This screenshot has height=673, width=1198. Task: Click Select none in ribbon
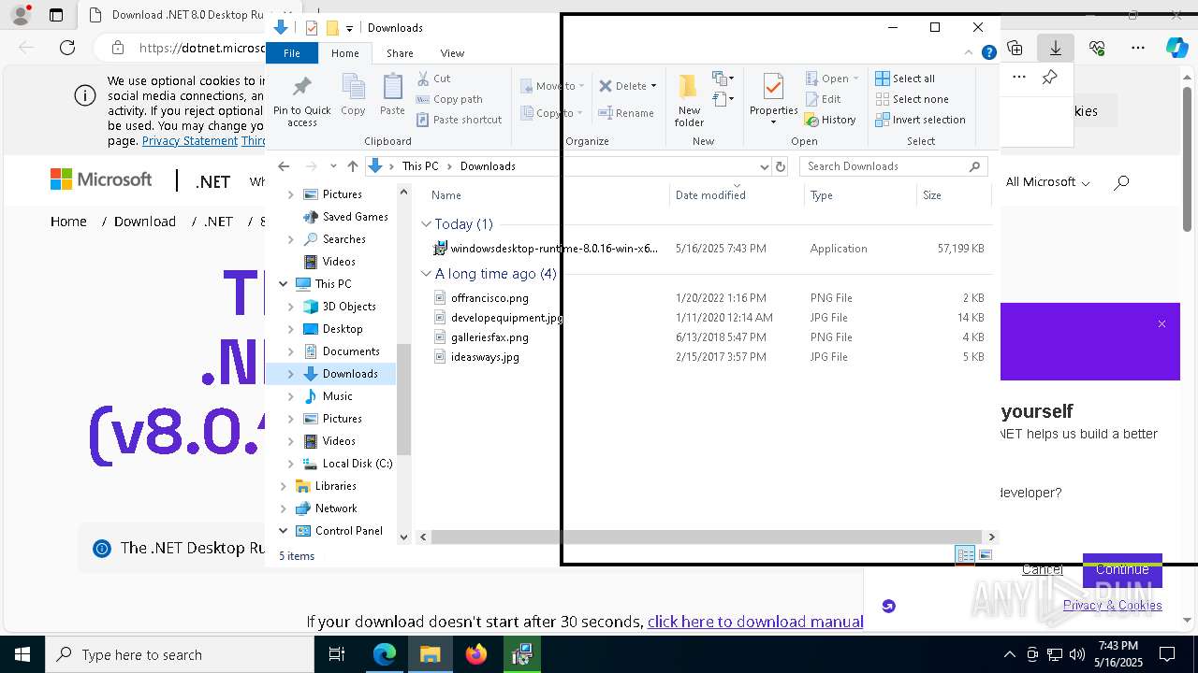[x=912, y=99]
